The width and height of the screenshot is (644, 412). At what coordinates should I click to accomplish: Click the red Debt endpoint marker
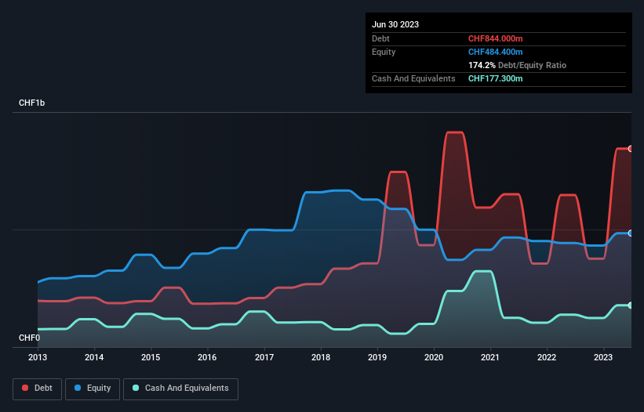click(631, 149)
